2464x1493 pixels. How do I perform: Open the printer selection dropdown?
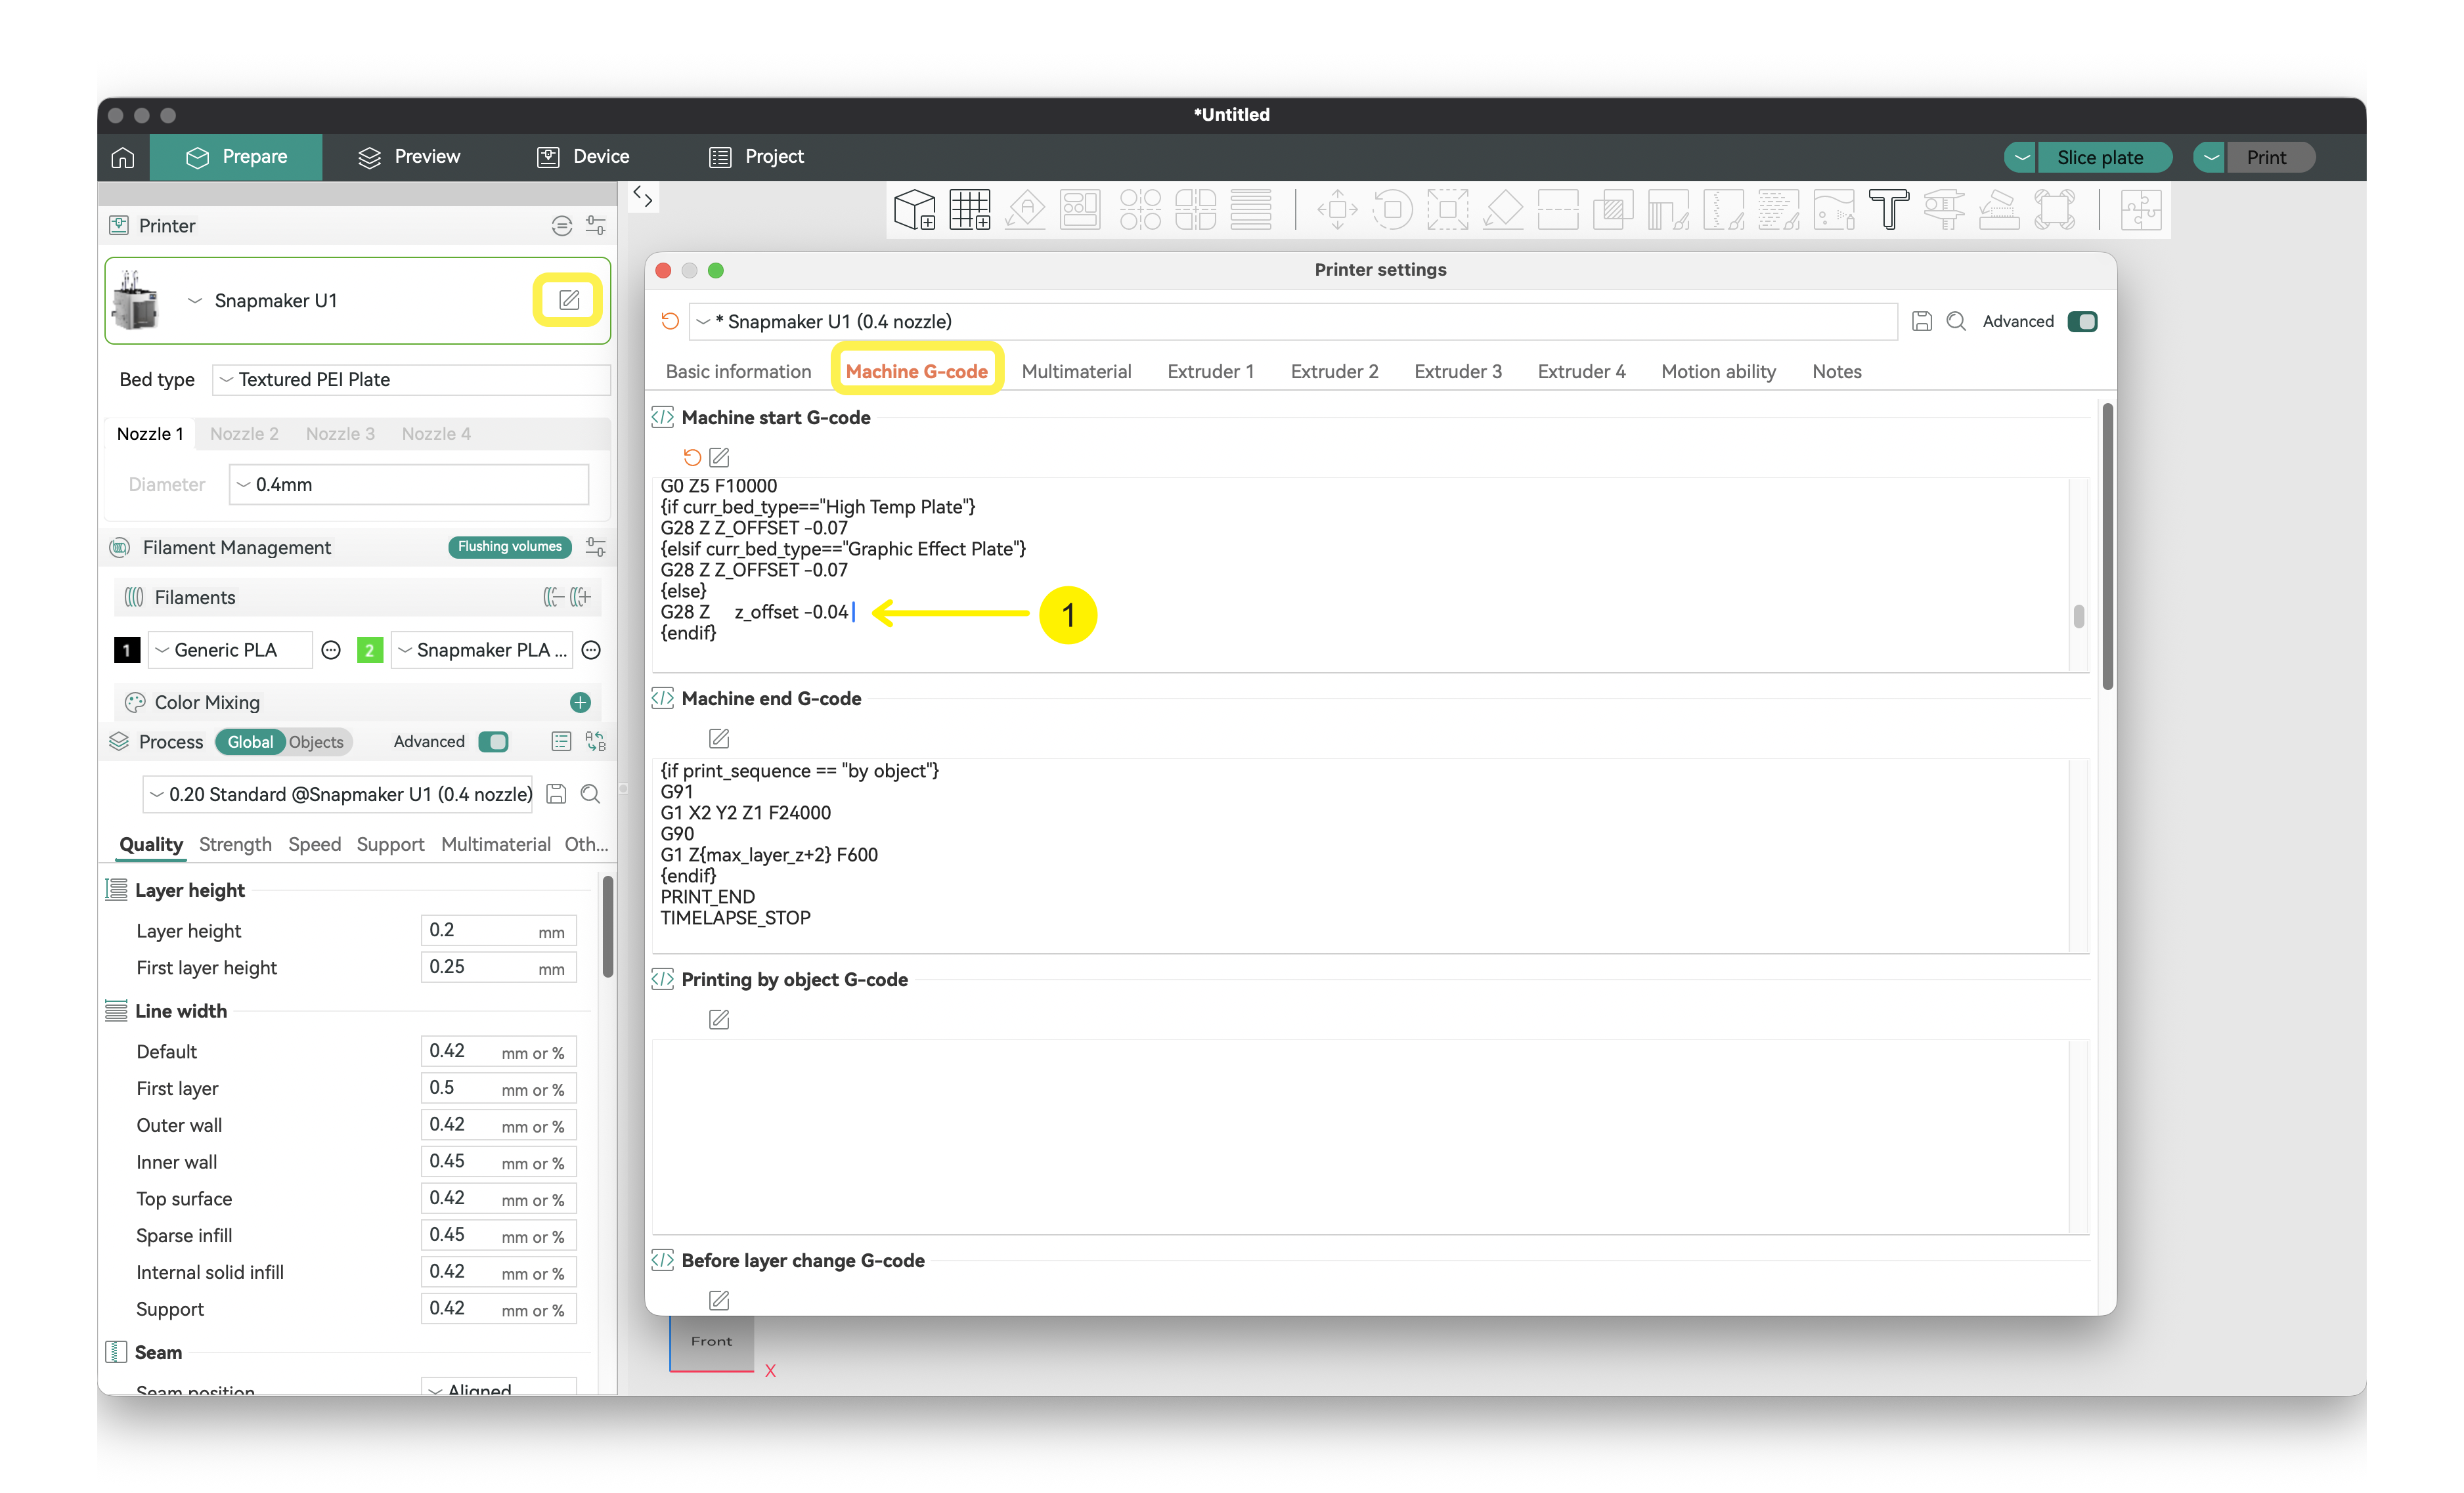[195, 301]
